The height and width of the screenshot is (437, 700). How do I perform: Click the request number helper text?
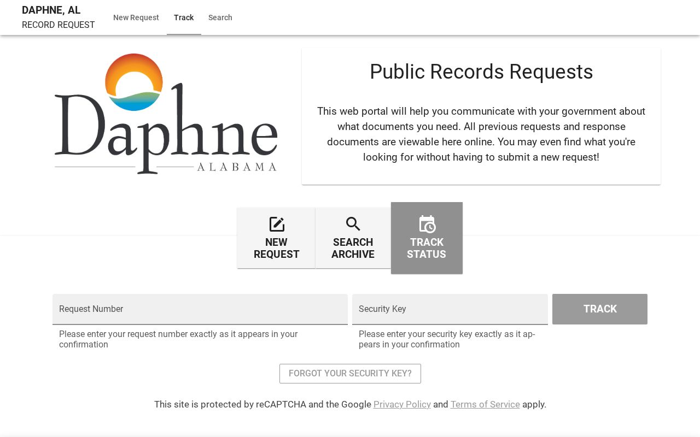pos(178,339)
